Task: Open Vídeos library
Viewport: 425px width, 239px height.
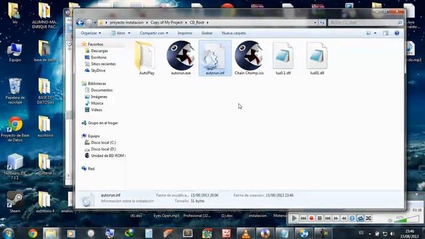Action: click(96, 110)
